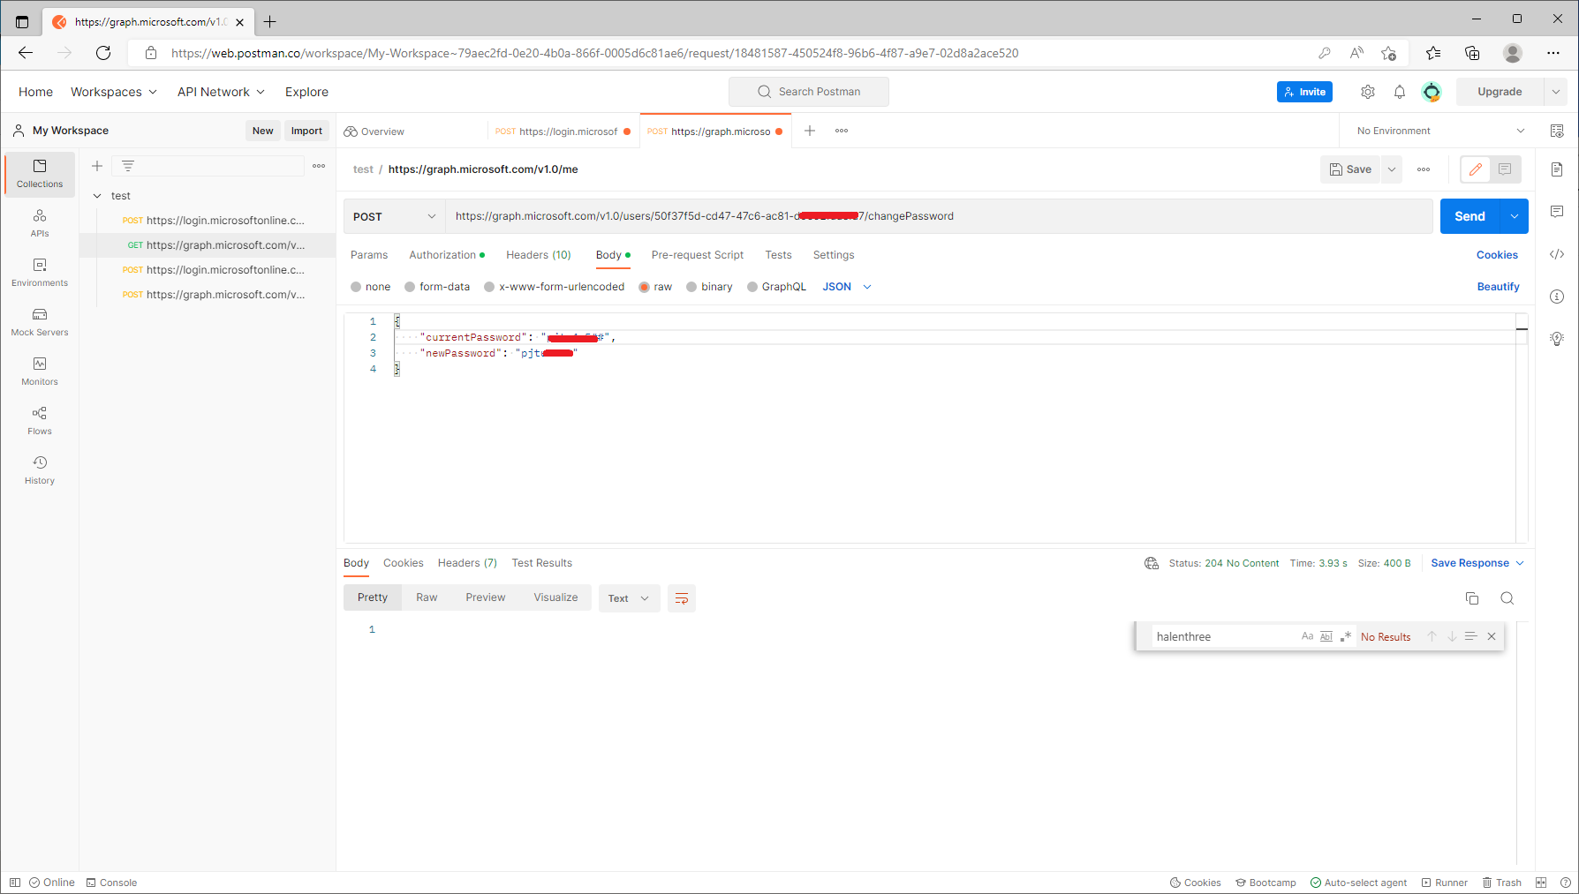1579x894 pixels.
Task: Open the APIs sidebar panel
Action: (x=40, y=222)
